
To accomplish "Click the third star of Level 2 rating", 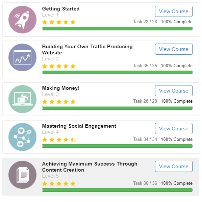I will 59,66.
